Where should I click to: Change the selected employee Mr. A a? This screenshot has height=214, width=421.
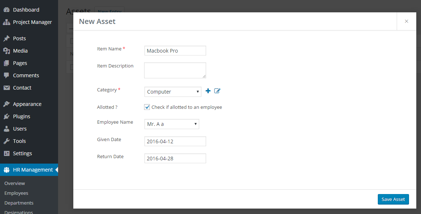coord(172,124)
